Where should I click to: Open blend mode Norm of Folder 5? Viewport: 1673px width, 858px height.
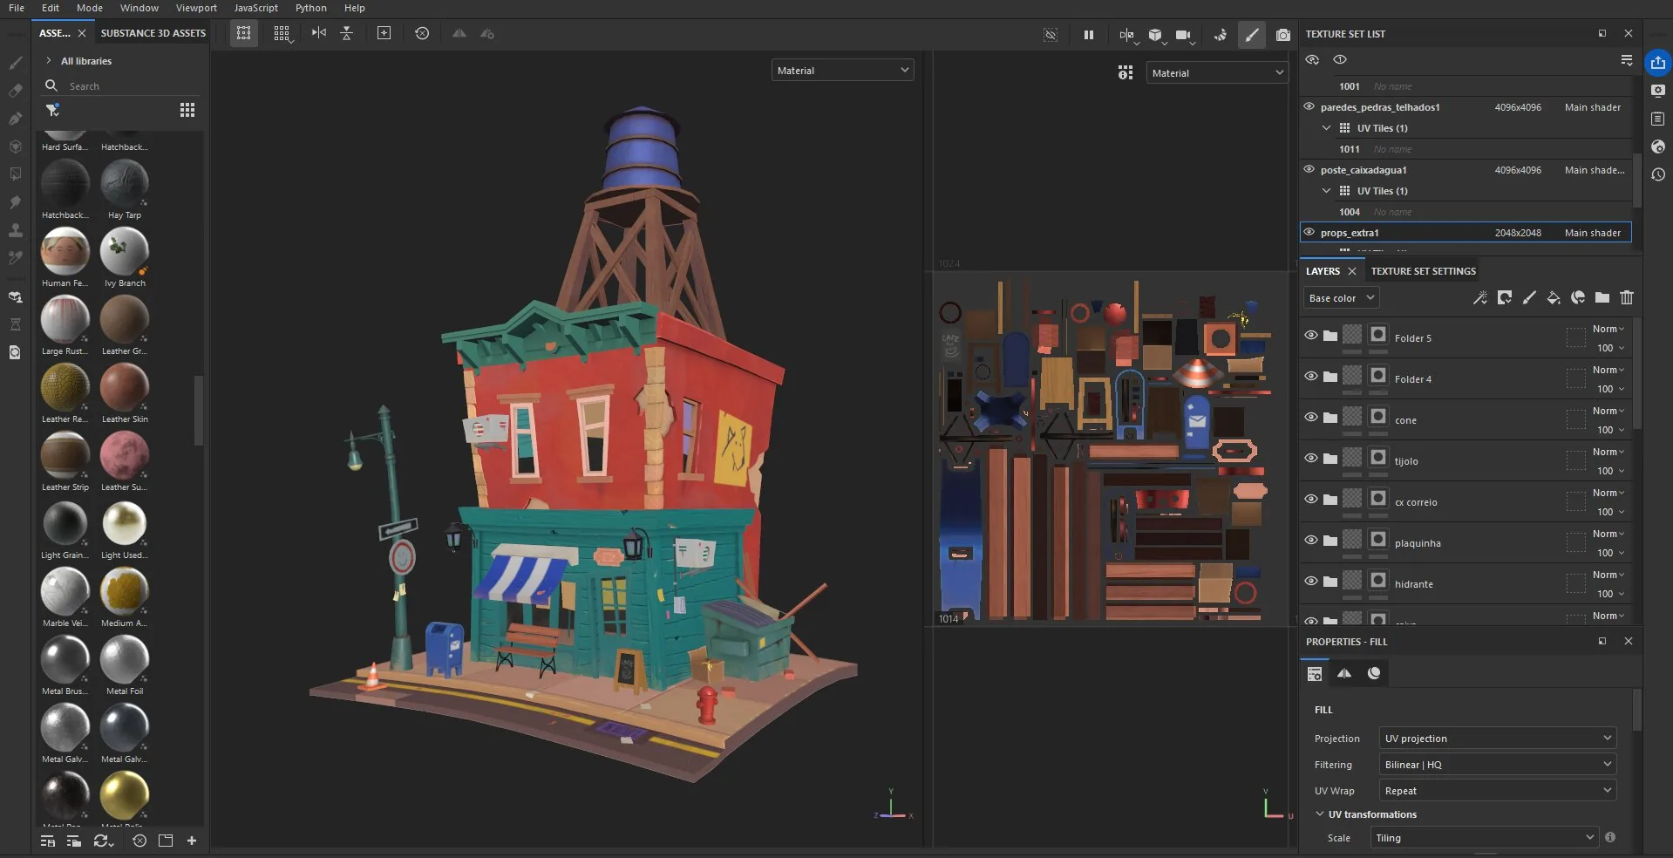click(1608, 329)
